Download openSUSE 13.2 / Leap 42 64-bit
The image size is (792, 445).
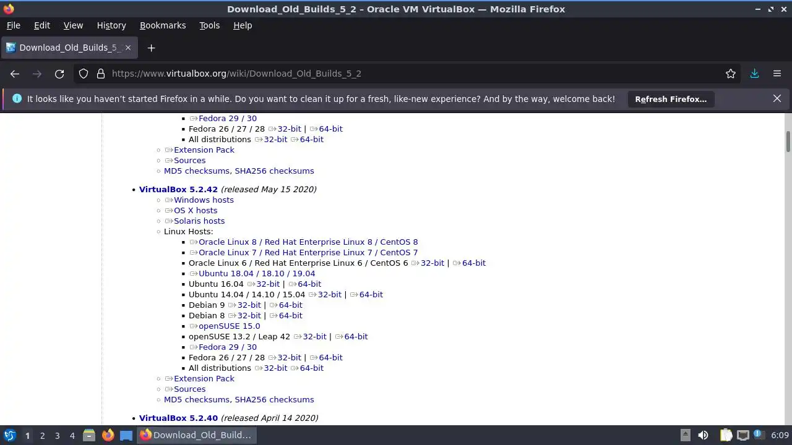pyautogui.click(x=351, y=336)
